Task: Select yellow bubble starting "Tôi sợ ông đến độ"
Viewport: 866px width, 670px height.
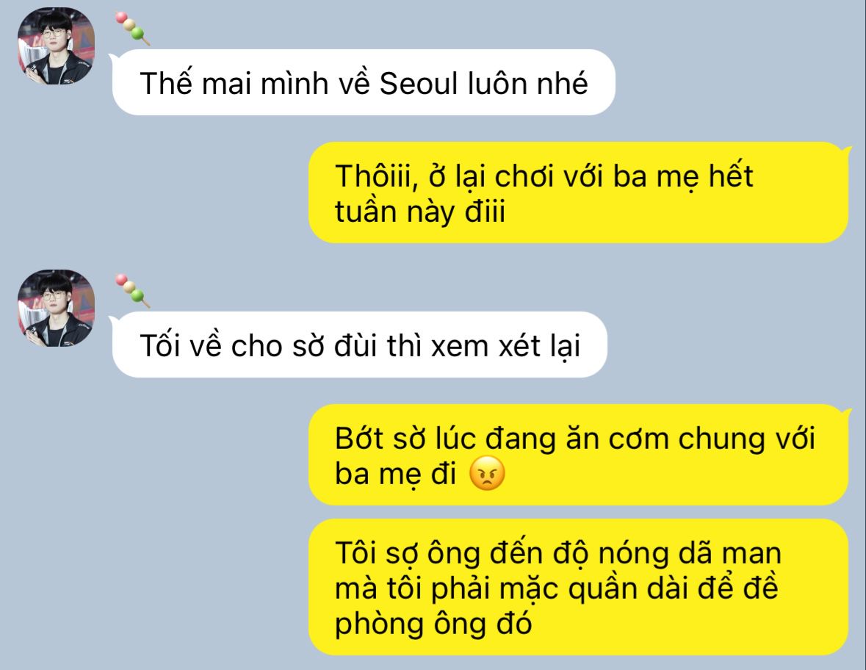Action: point(578,587)
